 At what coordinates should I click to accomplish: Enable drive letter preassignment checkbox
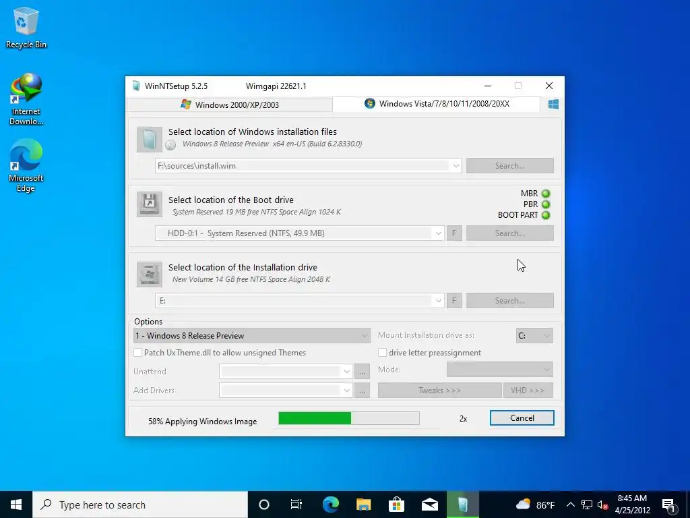click(x=383, y=352)
